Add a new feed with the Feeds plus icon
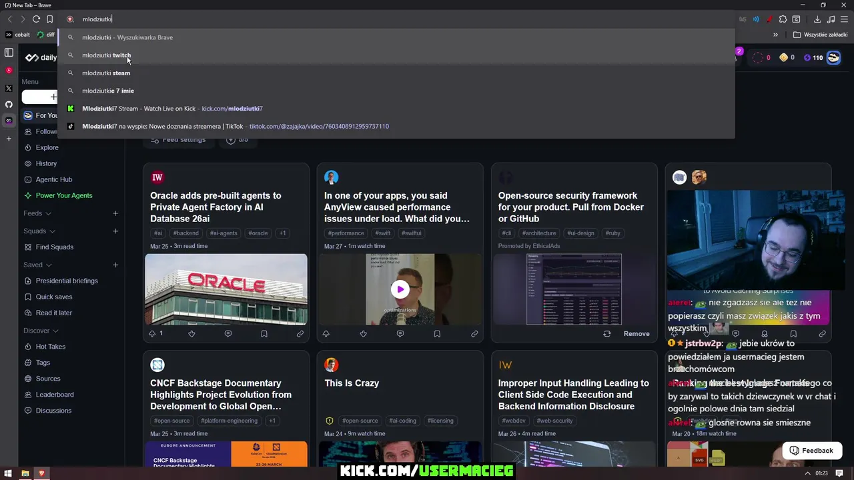The width and height of the screenshot is (854, 480). coord(115,213)
